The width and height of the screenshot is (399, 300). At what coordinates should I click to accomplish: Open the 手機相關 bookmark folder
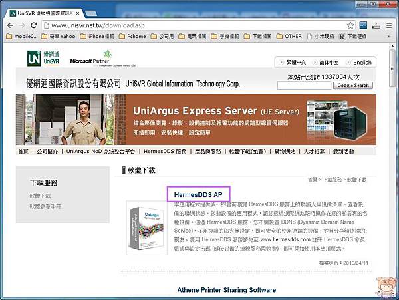pos(225,36)
